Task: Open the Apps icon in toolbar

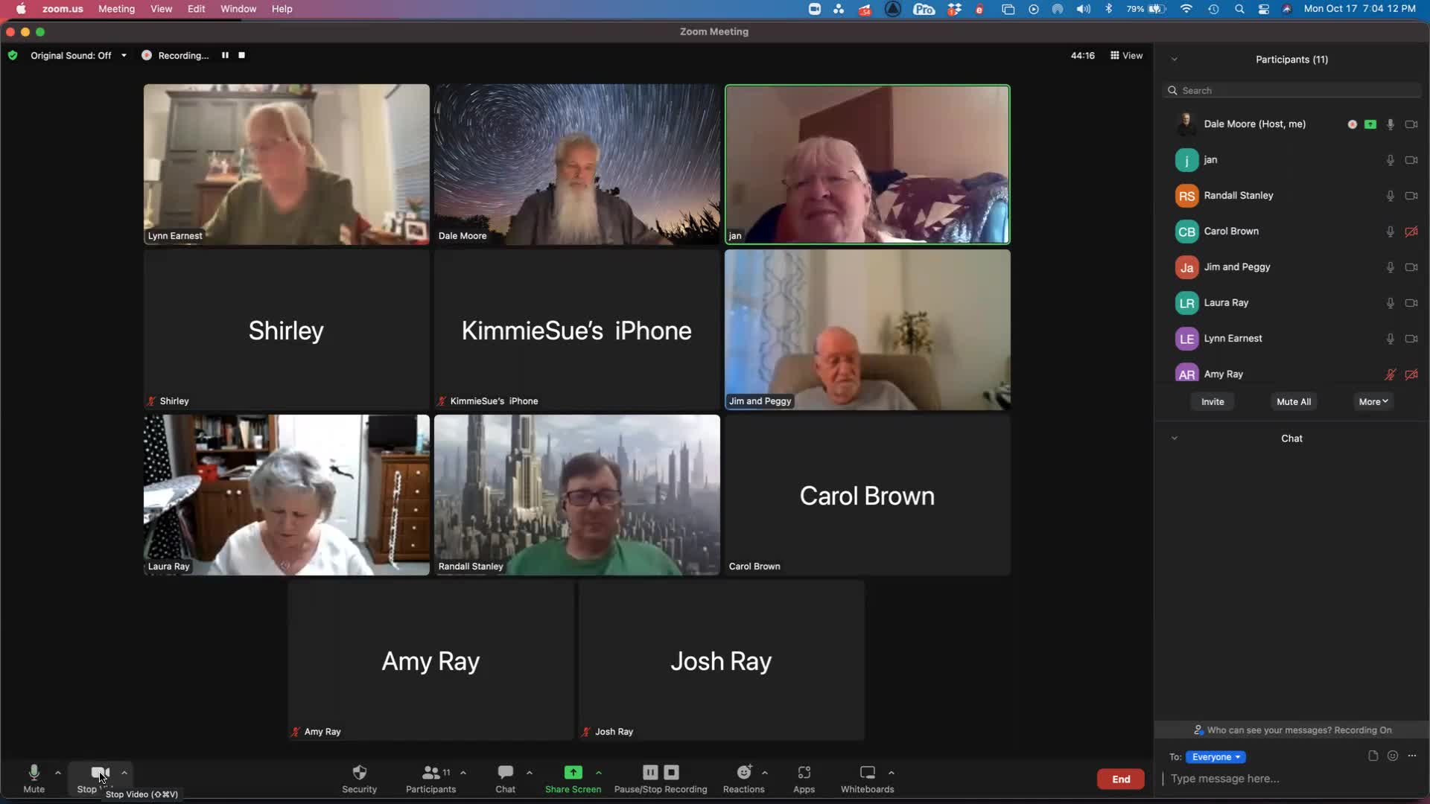Action: pyautogui.click(x=804, y=772)
